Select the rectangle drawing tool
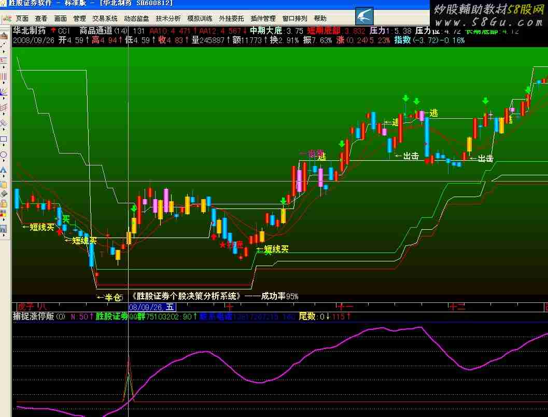Viewport: 548px width, 417px height. [x=4, y=139]
